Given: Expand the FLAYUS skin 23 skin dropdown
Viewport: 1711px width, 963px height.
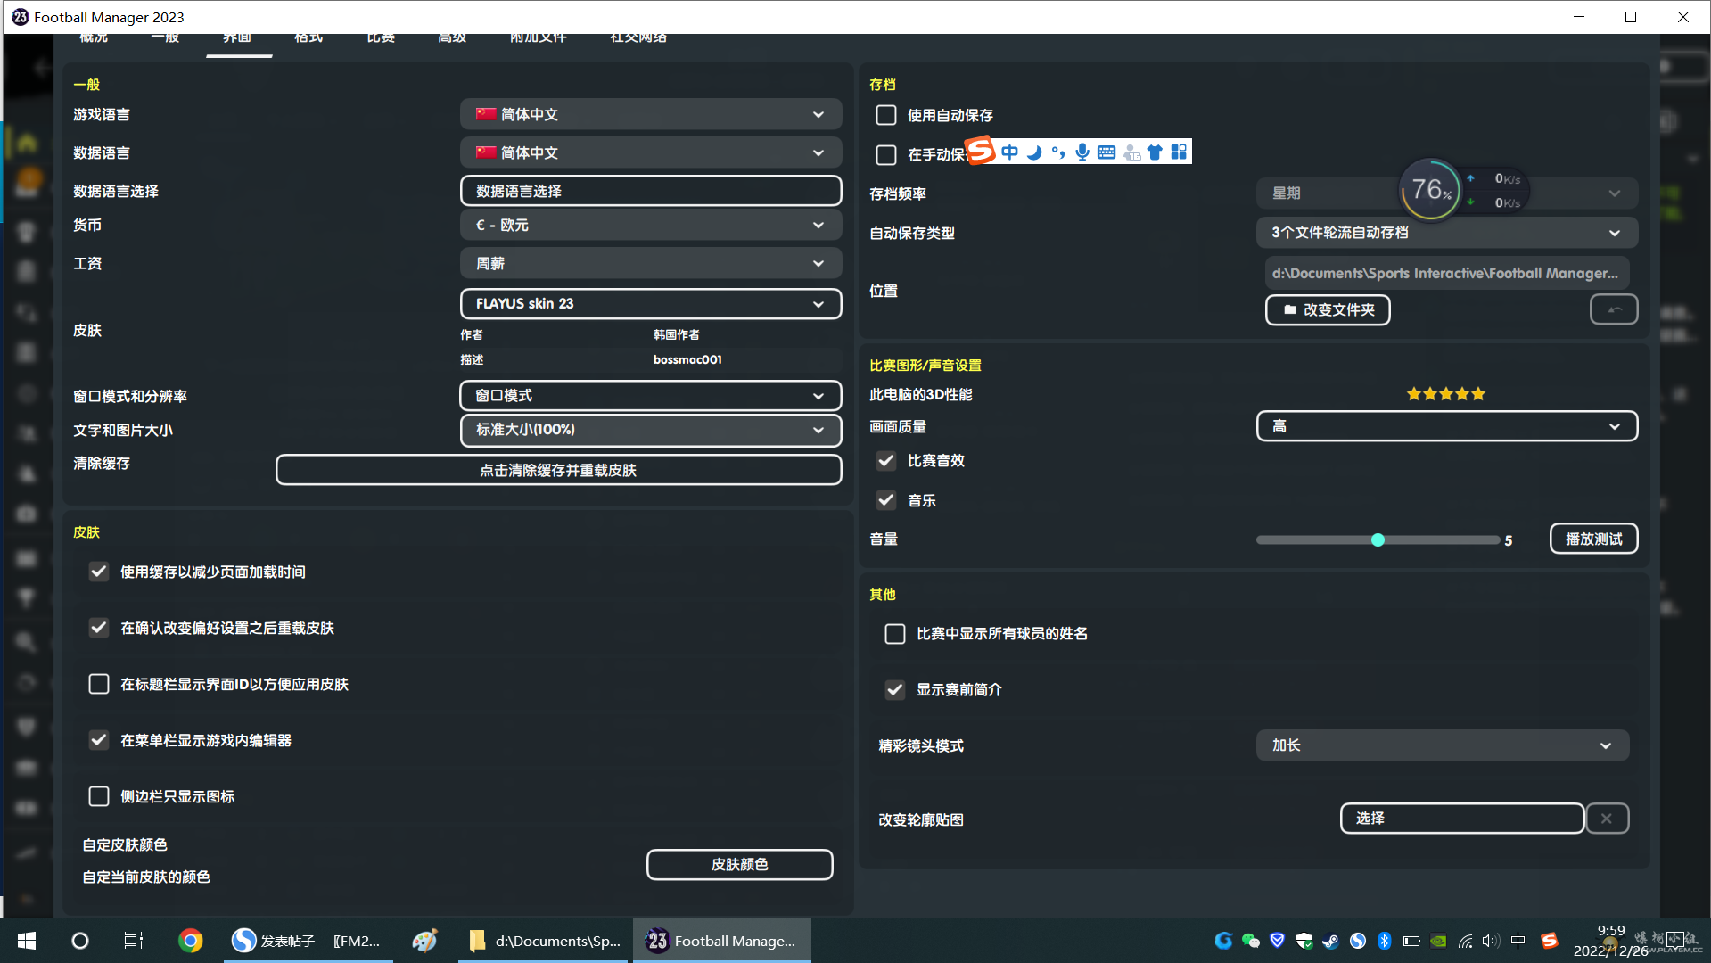Looking at the screenshot, I should pos(651,303).
